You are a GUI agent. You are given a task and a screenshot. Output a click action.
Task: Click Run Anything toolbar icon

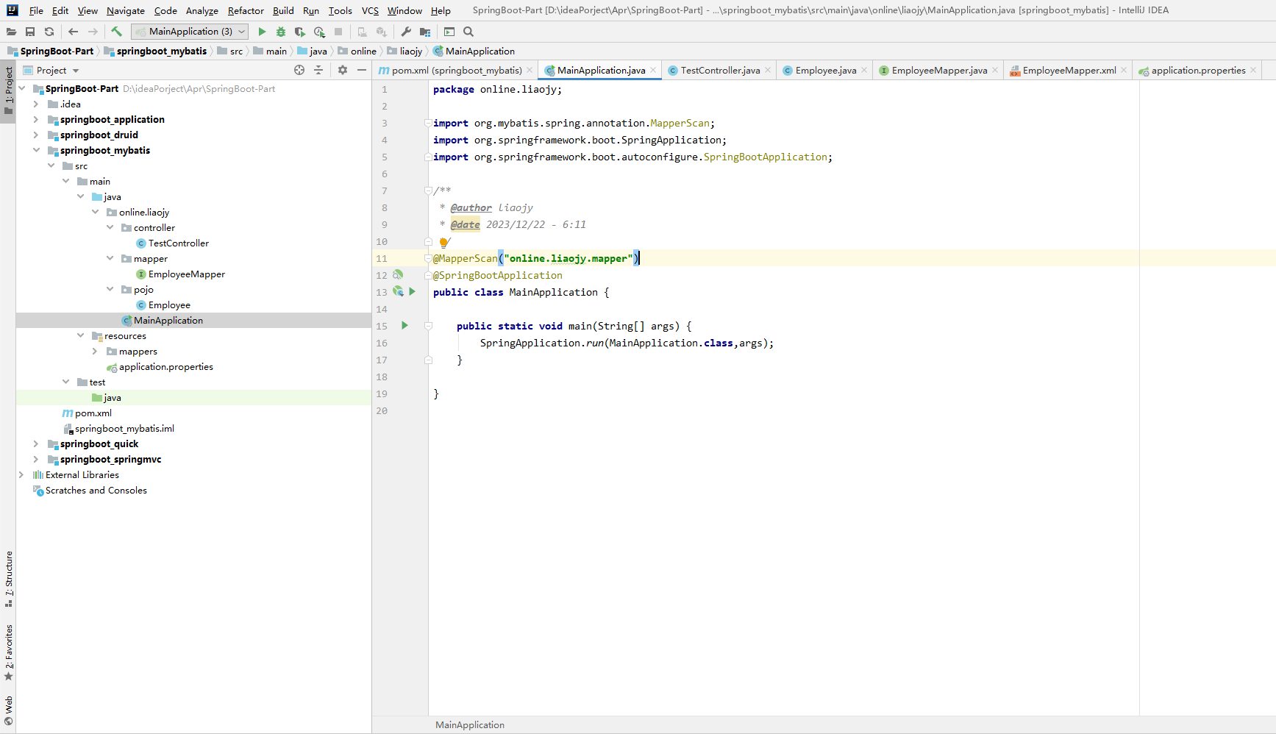pos(449,32)
